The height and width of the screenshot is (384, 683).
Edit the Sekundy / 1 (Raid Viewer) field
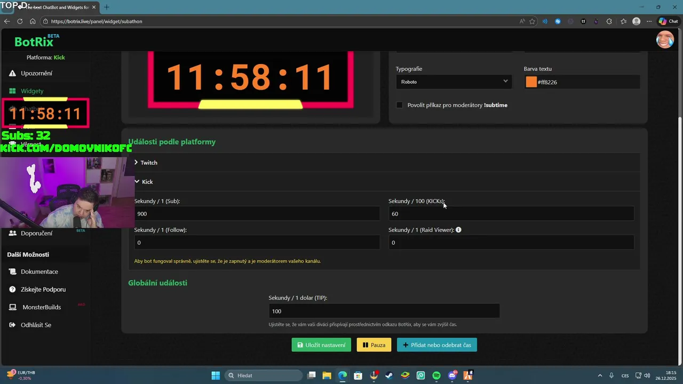pos(511,243)
